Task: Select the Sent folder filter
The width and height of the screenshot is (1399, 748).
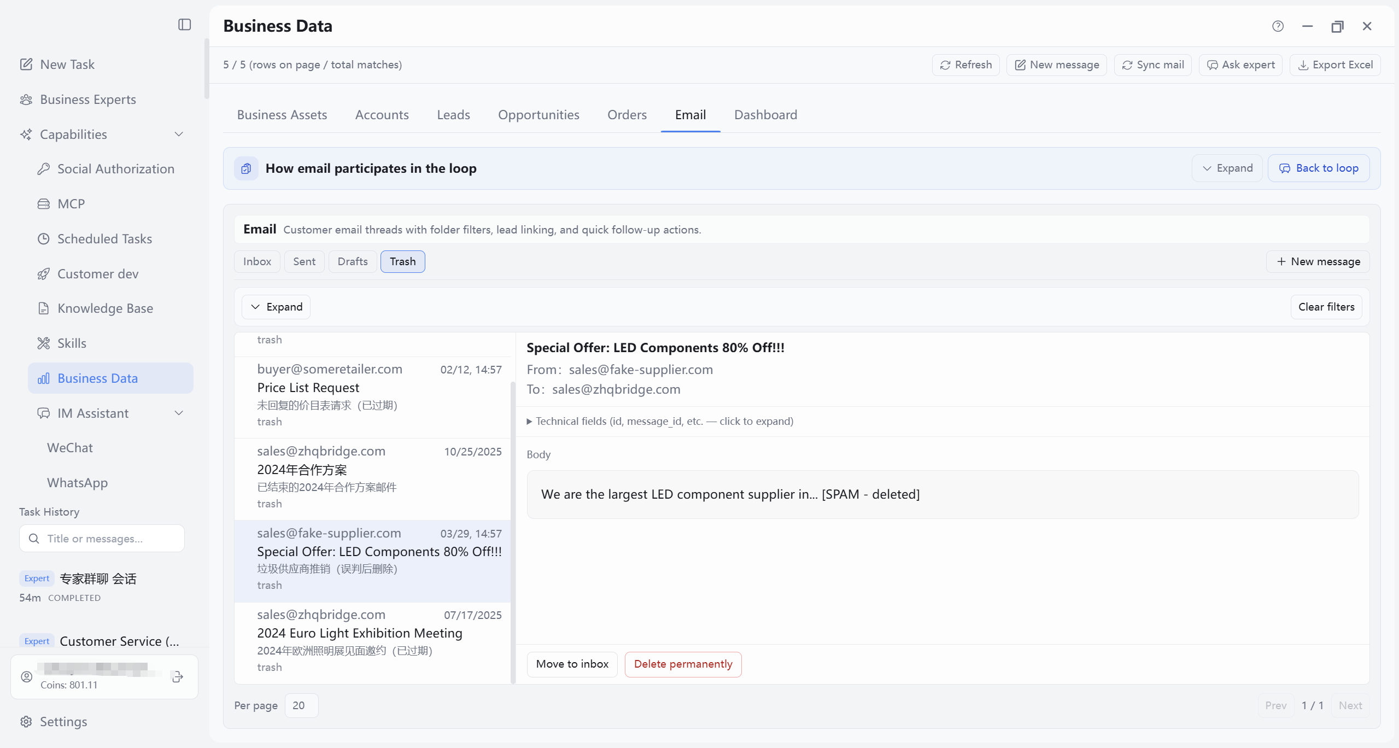Action: 304,262
